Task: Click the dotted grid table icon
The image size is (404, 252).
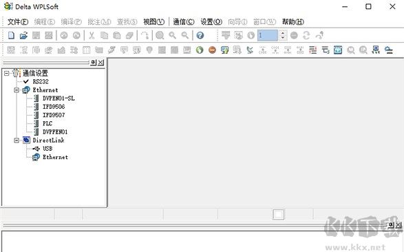Action: 86,50
